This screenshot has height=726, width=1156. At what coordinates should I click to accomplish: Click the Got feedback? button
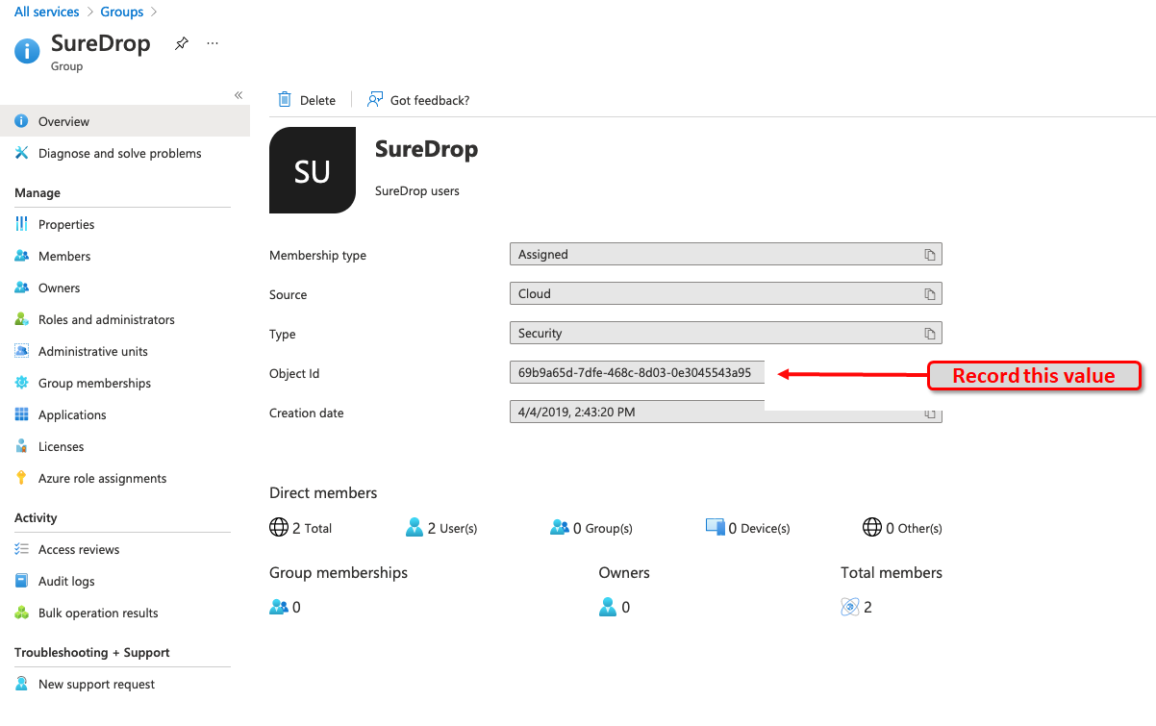tap(418, 100)
